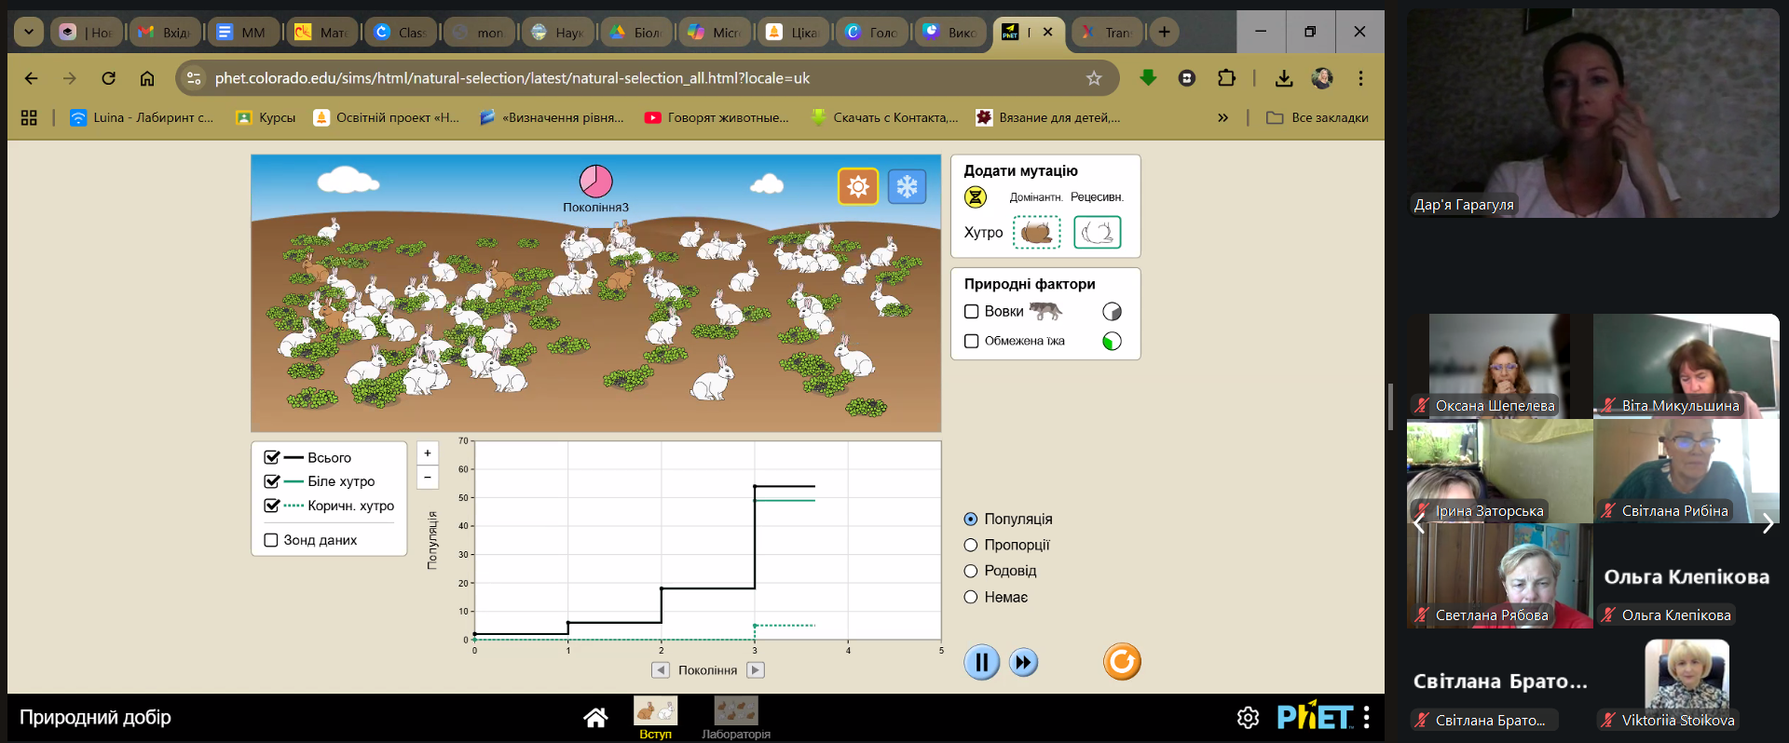Zoom in the population graph with plus
1789x743 pixels.
click(x=428, y=453)
